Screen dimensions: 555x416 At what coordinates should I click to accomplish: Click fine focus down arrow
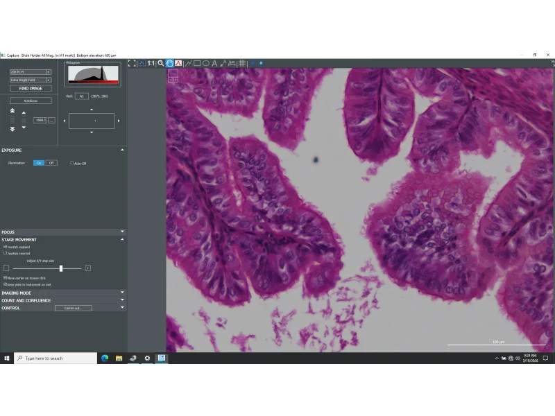click(x=24, y=128)
